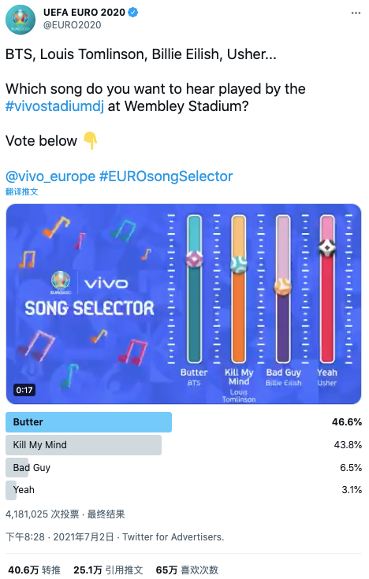Image resolution: width=369 pixels, height=579 pixels.
Task: Click the Butter slider ball knob
Action: (195, 259)
